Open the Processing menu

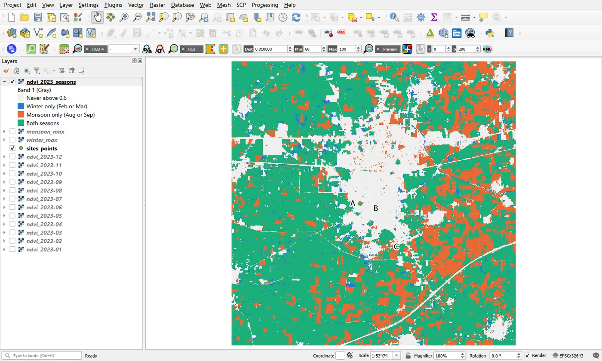[x=265, y=5]
